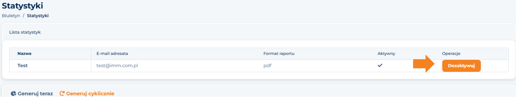Screen dimensions: 516x102
Task: Sort by the Nazwa column header
Action: pyautogui.click(x=24, y=53)
